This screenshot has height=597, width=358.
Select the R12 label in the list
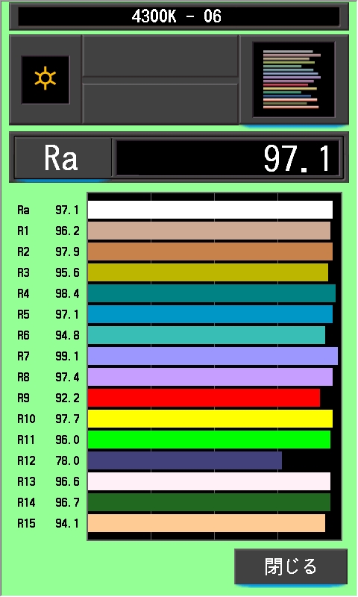(26, 460)
